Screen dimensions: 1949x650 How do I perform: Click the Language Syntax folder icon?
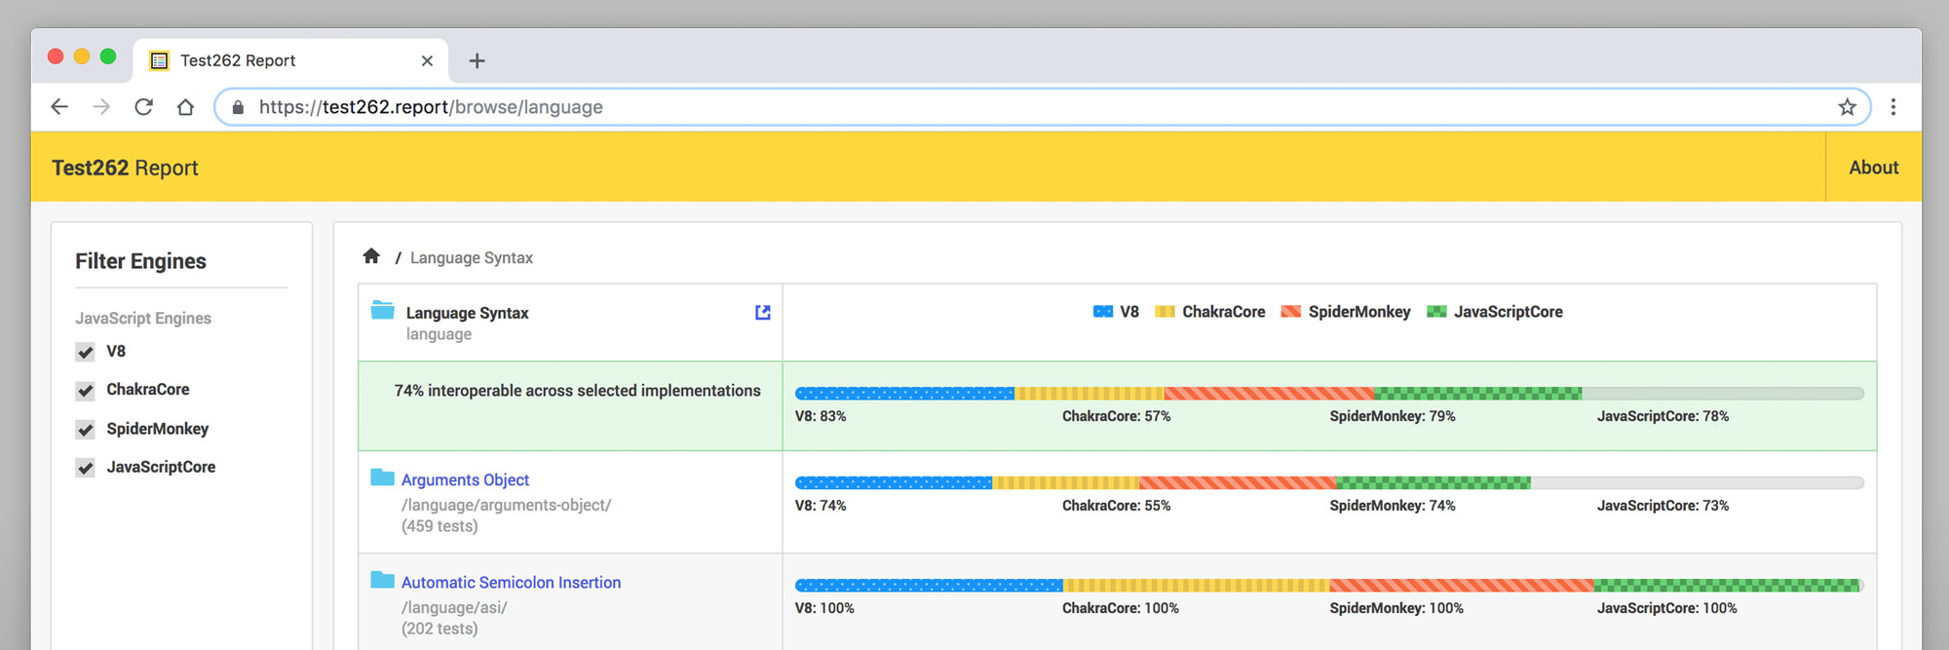click(383, 311)
